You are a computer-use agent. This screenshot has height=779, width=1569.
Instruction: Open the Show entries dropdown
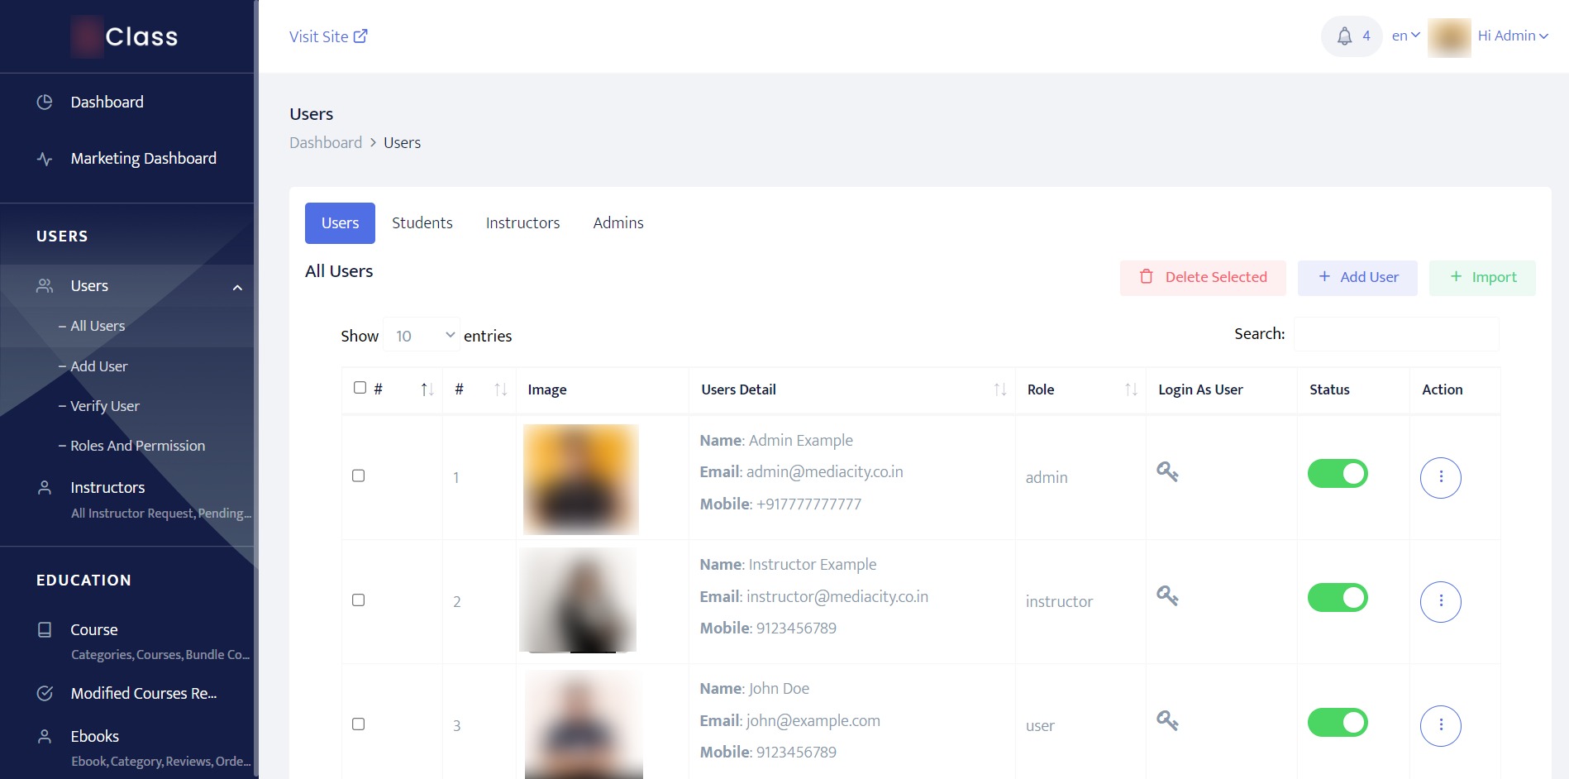(x=422, y=335)
